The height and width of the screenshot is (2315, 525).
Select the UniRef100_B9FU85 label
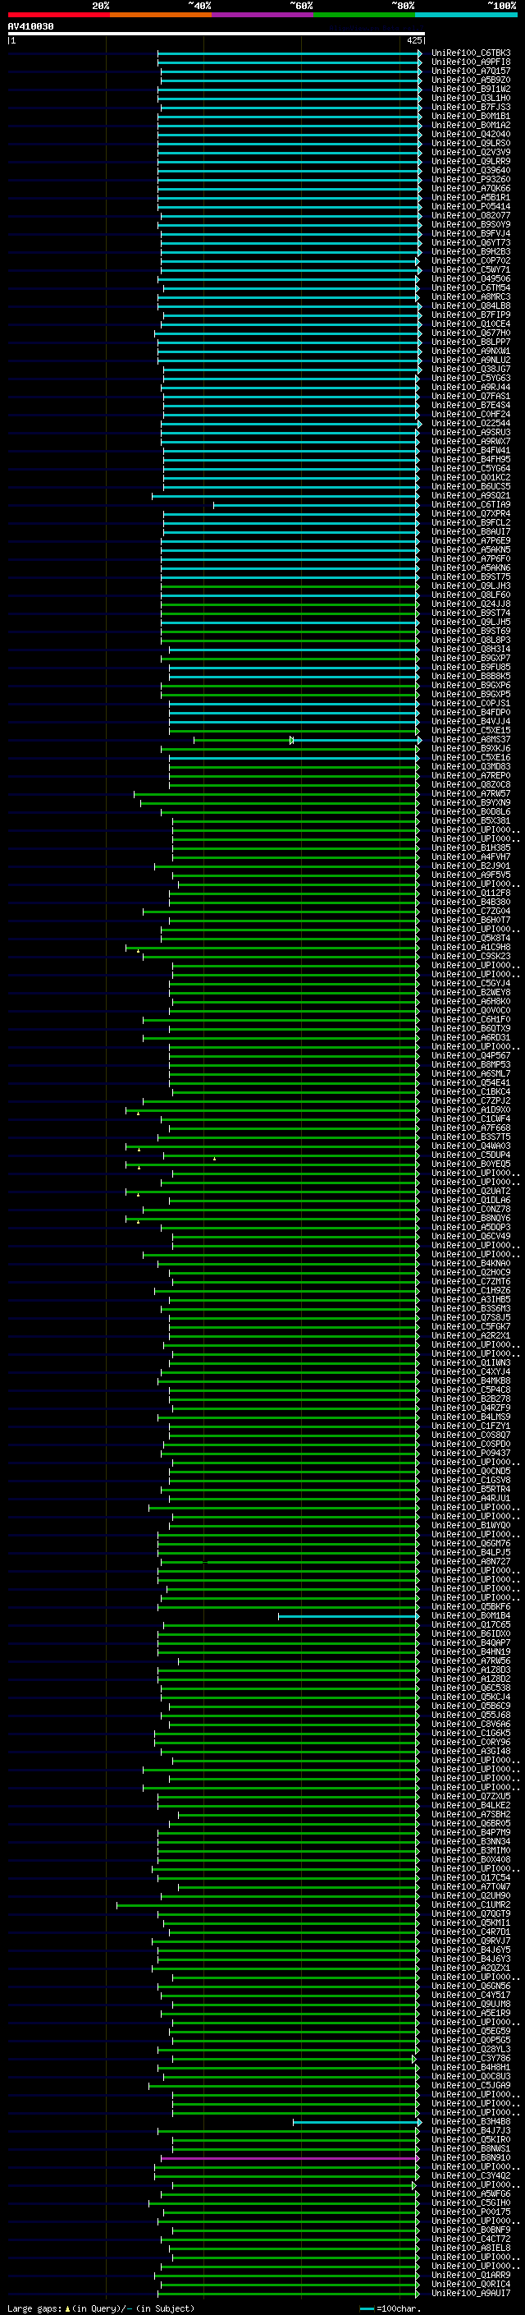point(470,667)
